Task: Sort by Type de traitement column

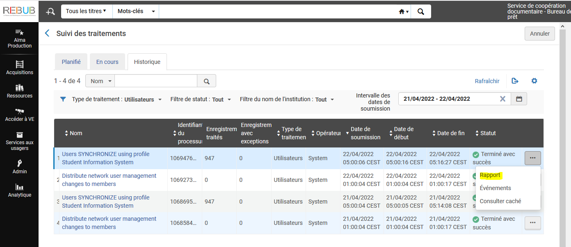Action: [291, 133]
